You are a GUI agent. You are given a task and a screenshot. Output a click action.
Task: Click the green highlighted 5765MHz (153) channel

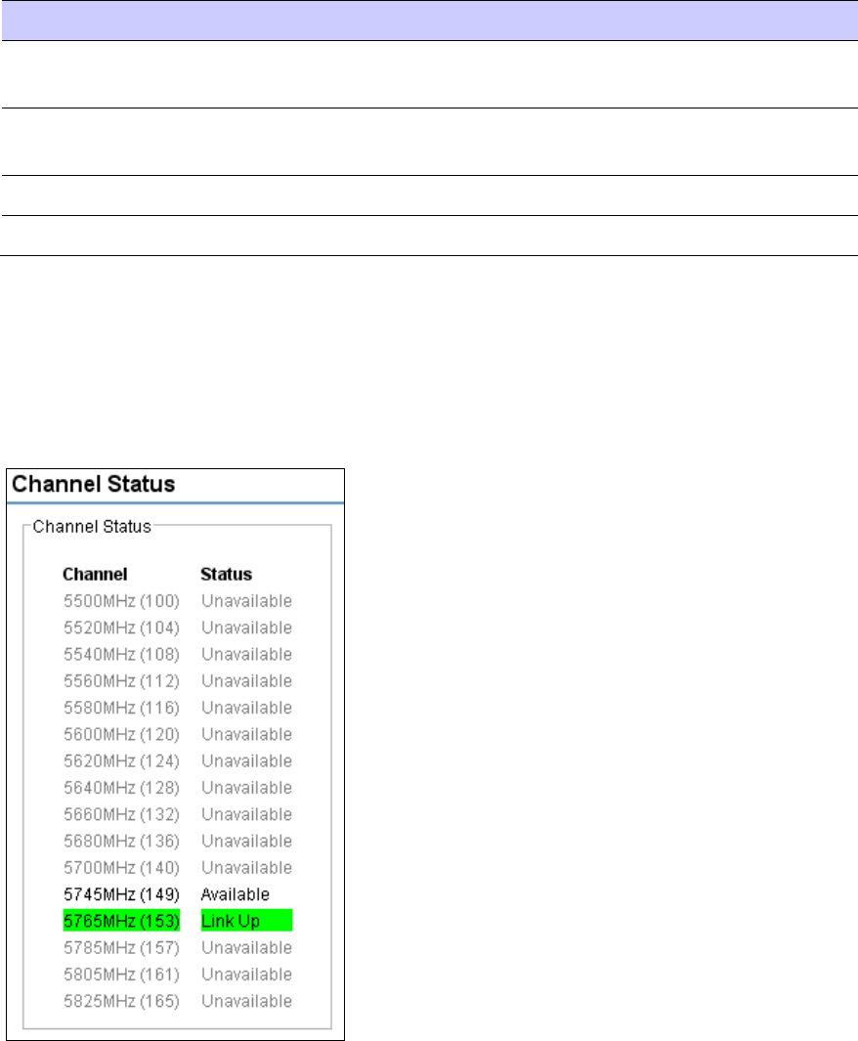[121, 921]
